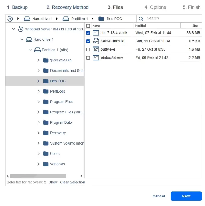Screen dimensions: 205x206
Task: Click the Partition 1 breadcrumb drive icon
Action: [x=66, y=19]
